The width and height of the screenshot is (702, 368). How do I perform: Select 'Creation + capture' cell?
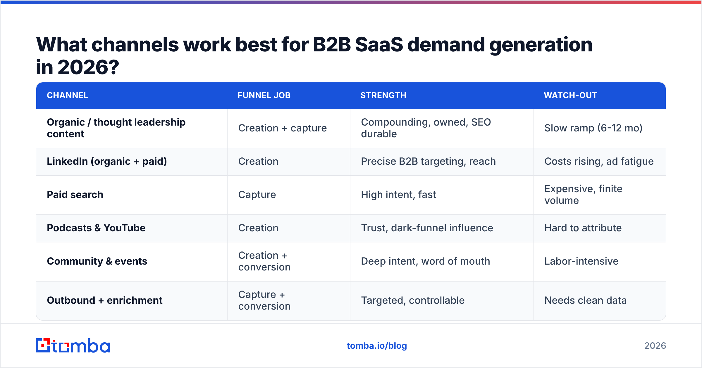click(289, 128)
